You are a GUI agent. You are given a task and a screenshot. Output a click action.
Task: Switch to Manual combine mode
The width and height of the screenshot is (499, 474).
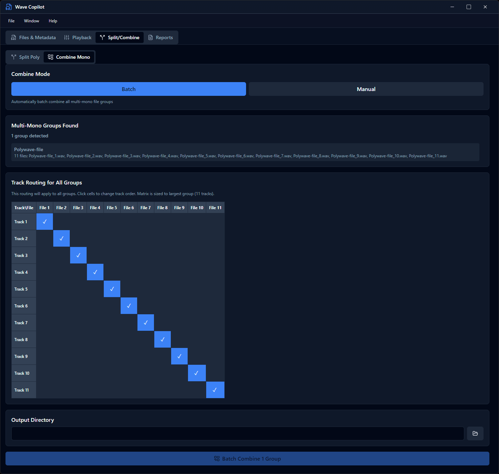coord(366,89)
